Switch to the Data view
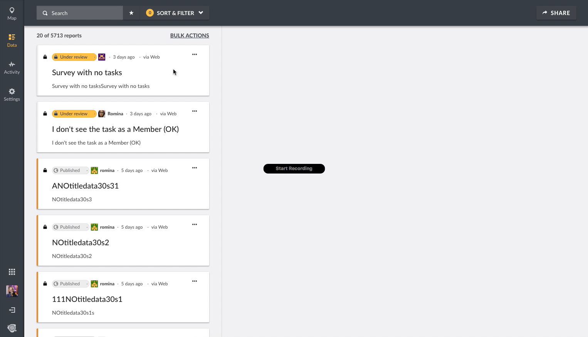The height and width of the screenshot is (337, 588). coord(12,40)
